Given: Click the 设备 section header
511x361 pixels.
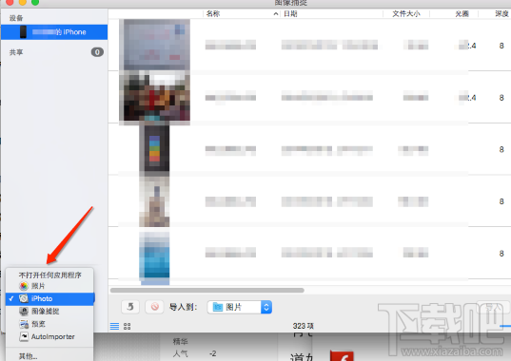Looking at the screenshot, I should (x=16, y=18).
